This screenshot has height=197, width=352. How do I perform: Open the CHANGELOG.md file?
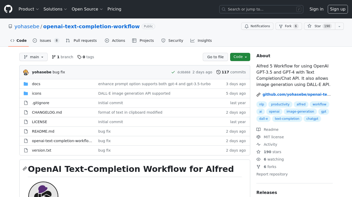click(x=47, y=112)
